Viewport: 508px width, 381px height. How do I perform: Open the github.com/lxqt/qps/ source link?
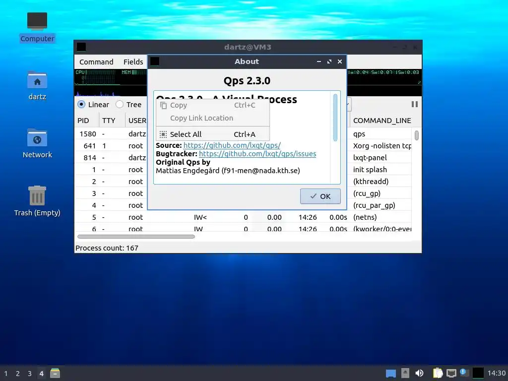click(232, 145)
